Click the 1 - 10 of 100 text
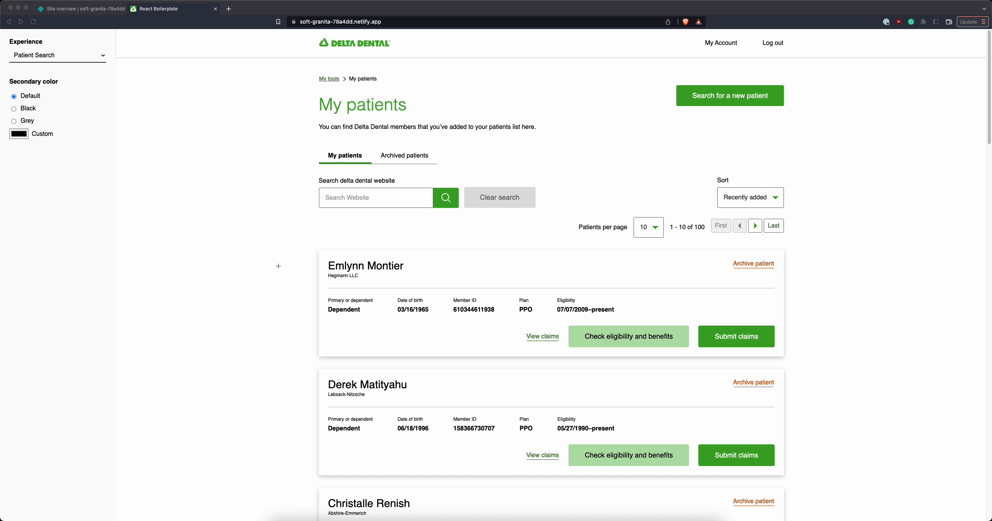The image size is (992, 521). pyautogui.click(x=687, y=227)
